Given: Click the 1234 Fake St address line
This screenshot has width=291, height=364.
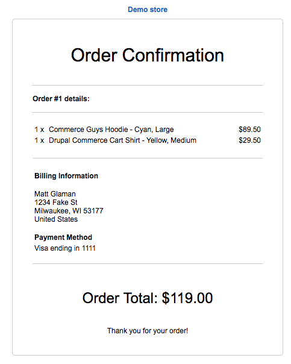Looking at the screenshot, I should (x=56, y=202).
